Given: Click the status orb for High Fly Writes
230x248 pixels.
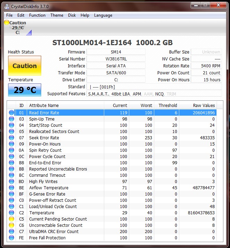Looking at the screenshot, I should (x=11, y=181).
